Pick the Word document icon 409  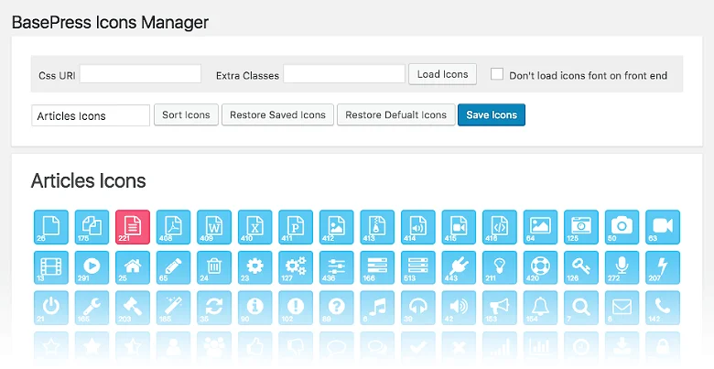tap(214, 227)
